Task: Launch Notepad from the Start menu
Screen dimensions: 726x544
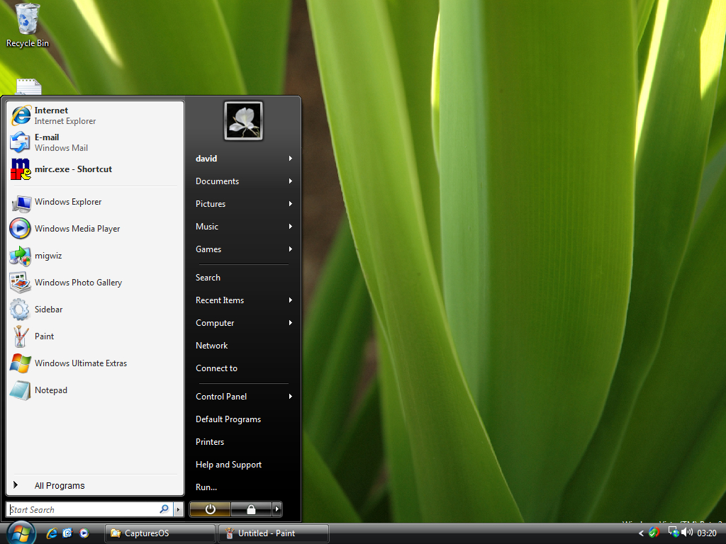Action: 95,390
